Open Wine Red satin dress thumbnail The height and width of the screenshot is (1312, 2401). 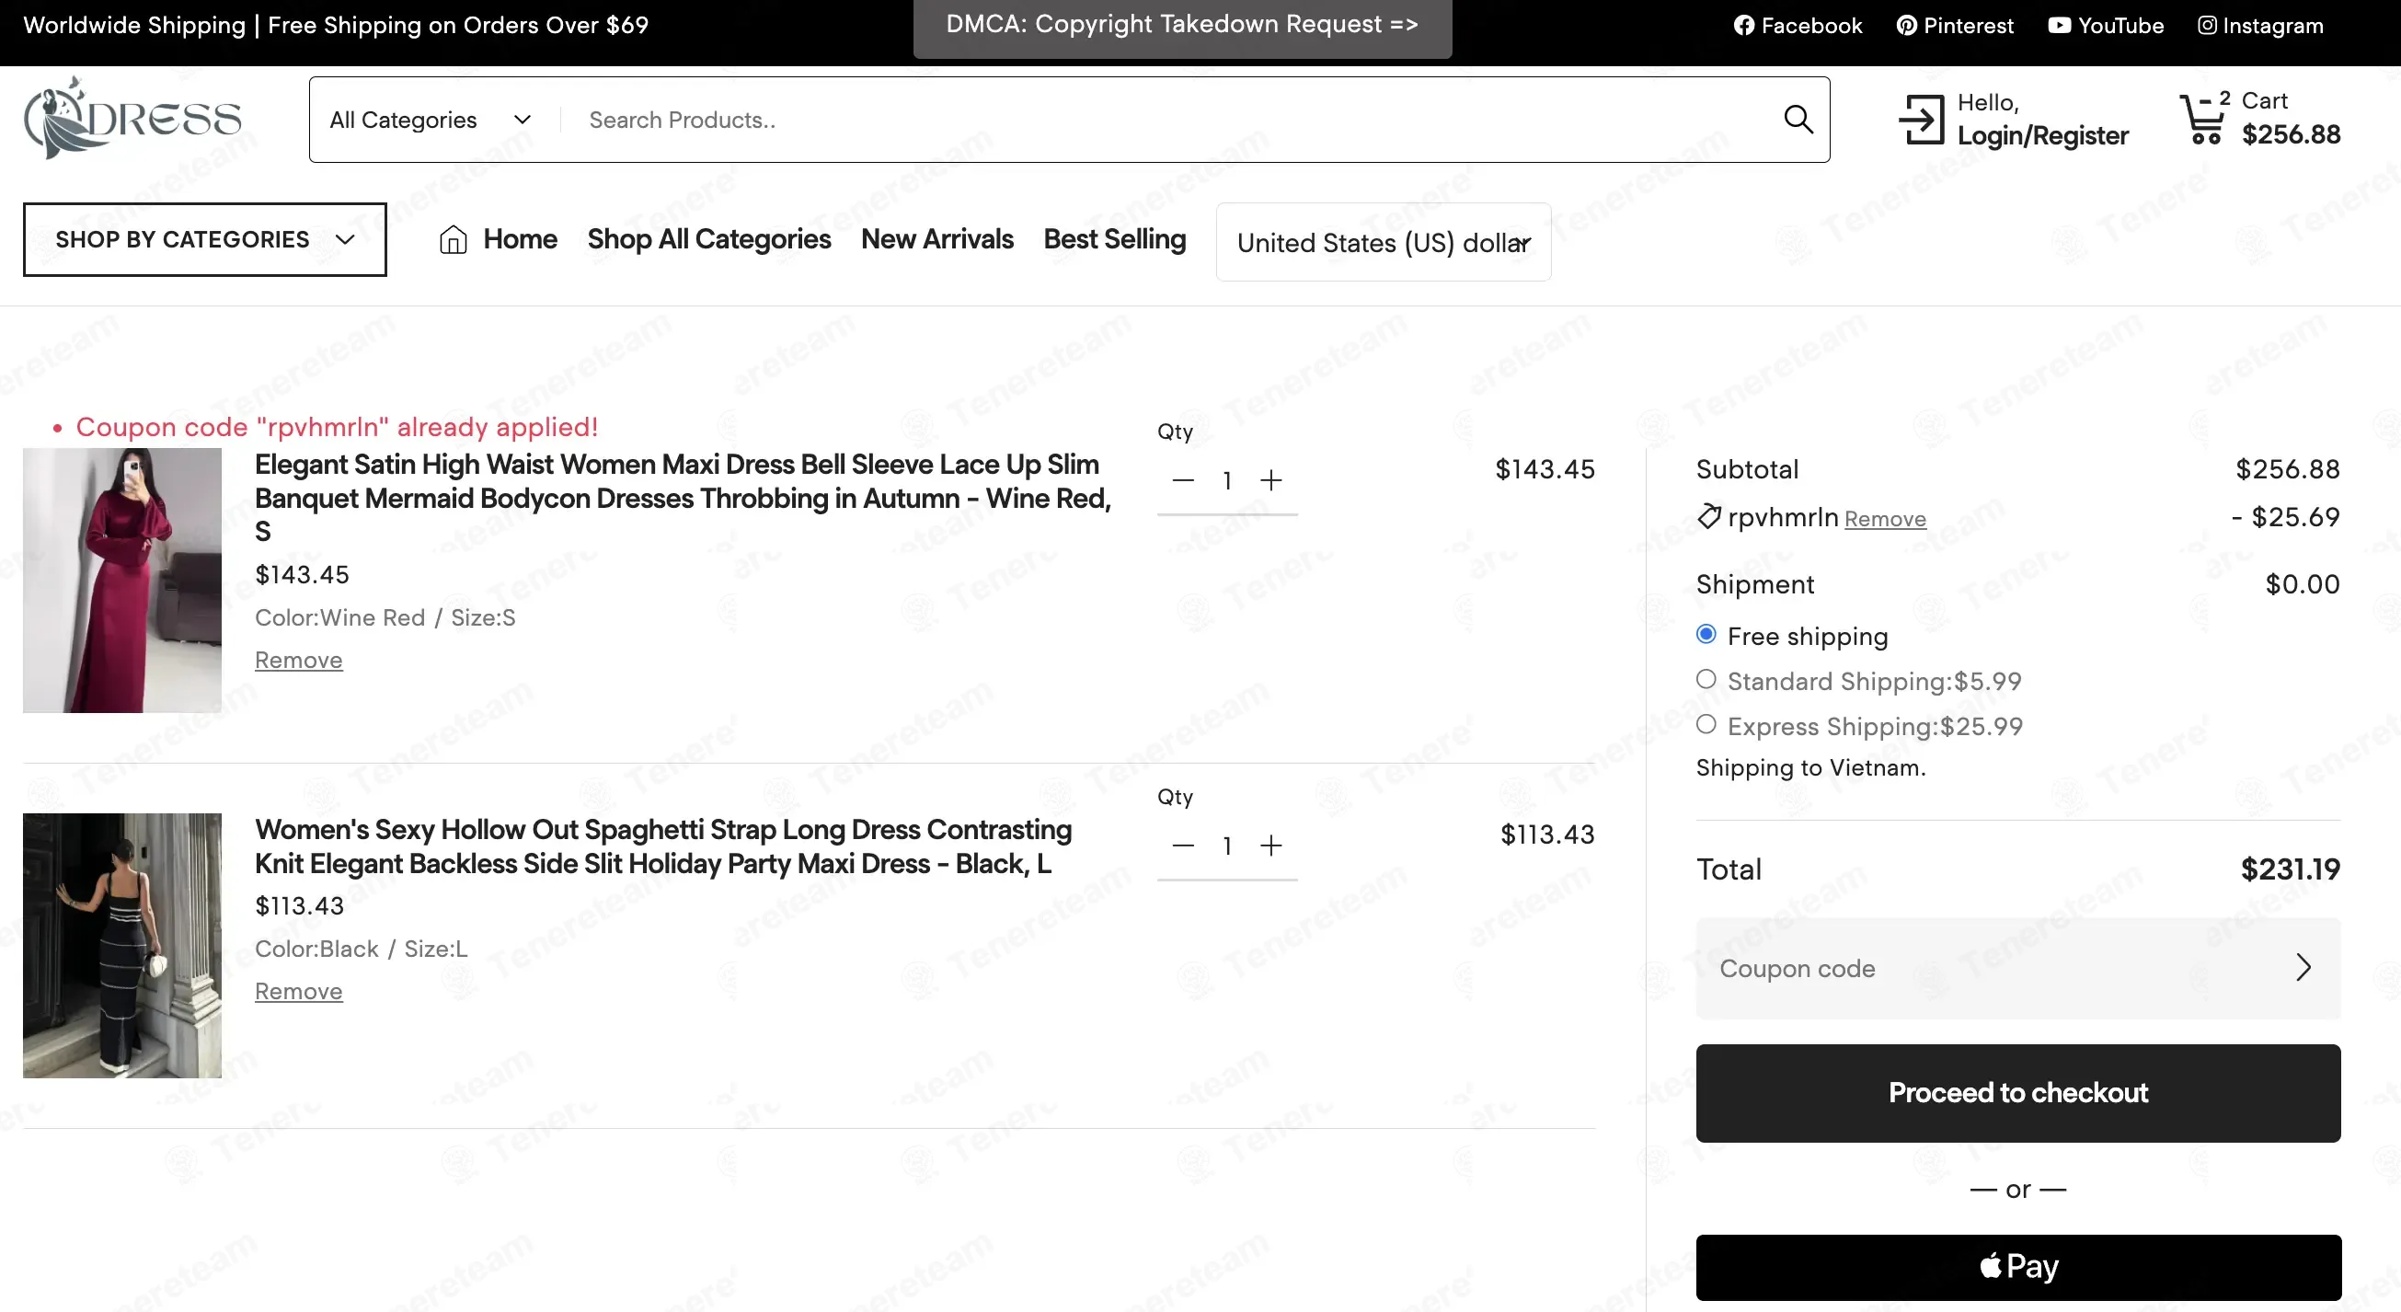click(122, 580)
